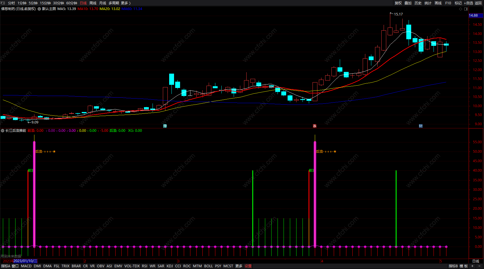Apply the BOLL indicator
Image resolution: width=484 pixels, height=269 pixels.
(208, 266)
